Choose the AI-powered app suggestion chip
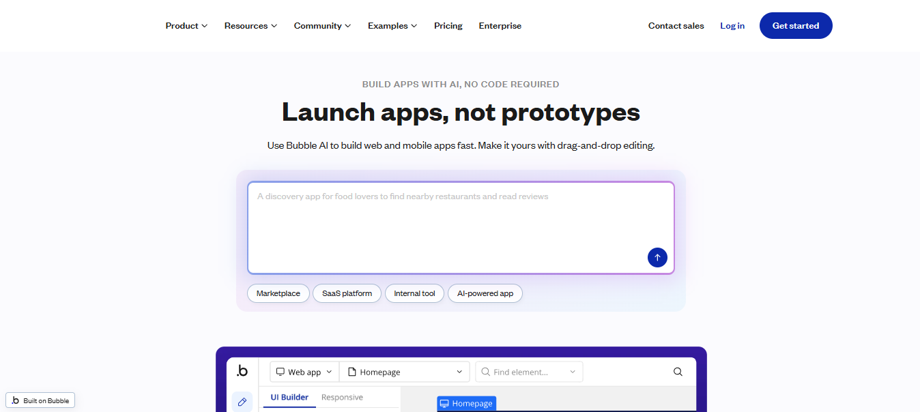 coord(485,293)
